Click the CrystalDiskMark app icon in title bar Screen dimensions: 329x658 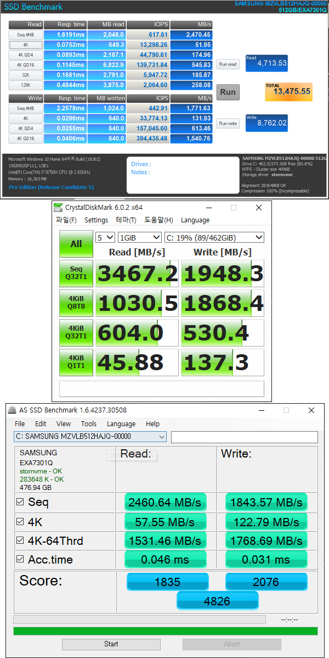tap(58, 207)
